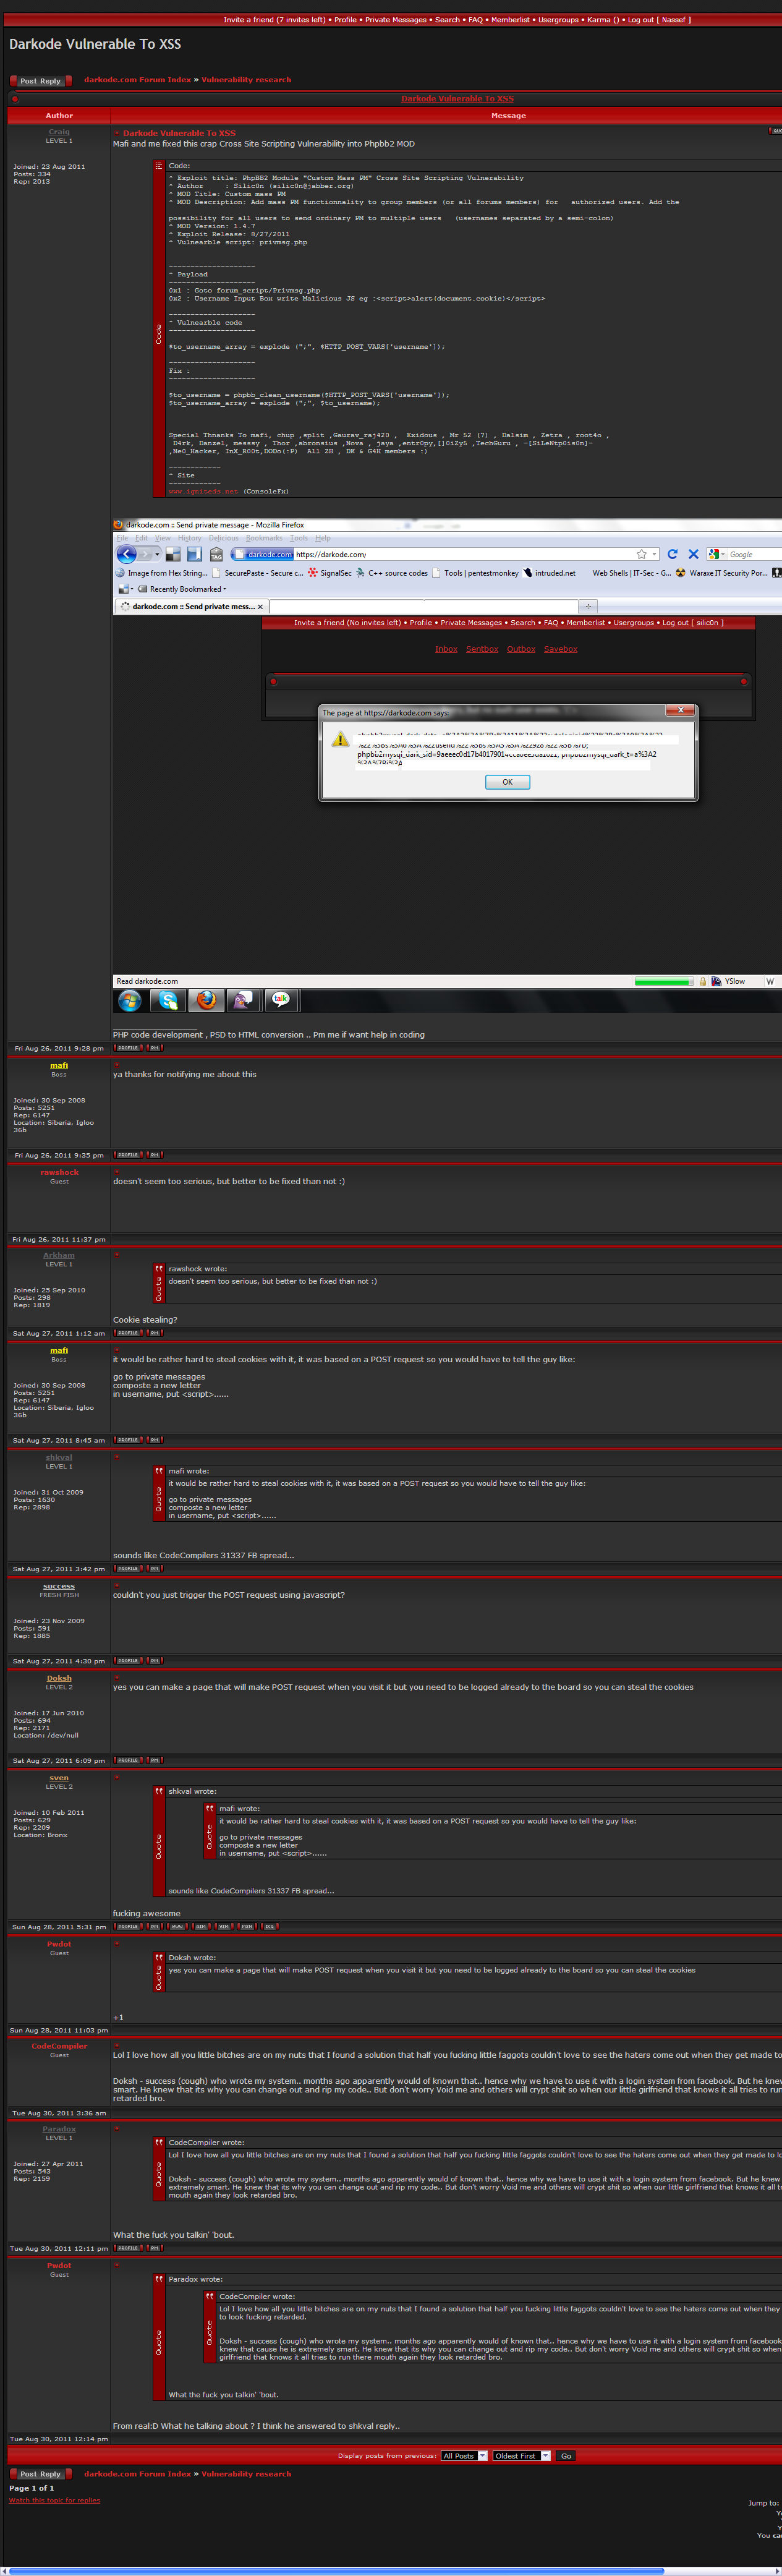Click sven's MSN contact icon
The height and width of the screenshot is (2576, 782).
pyautogui.click(x=247, y=1926)
